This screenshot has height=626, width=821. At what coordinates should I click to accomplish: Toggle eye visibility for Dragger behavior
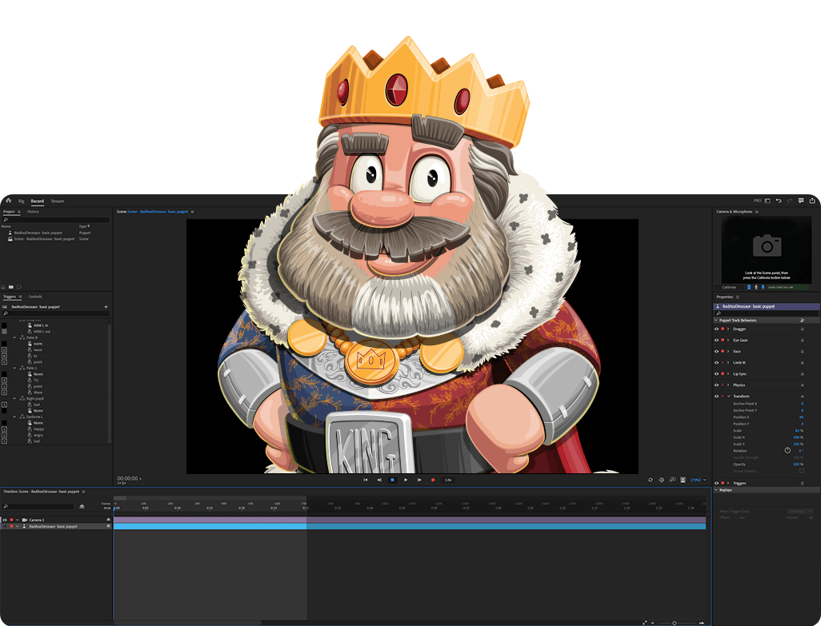point(716,329)
